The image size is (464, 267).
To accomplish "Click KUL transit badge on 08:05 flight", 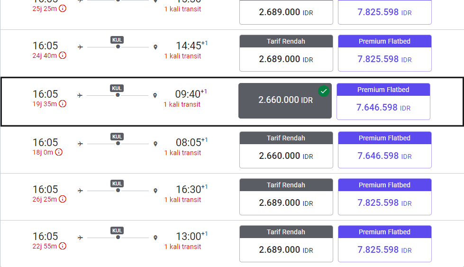I will tap(118, 137).
